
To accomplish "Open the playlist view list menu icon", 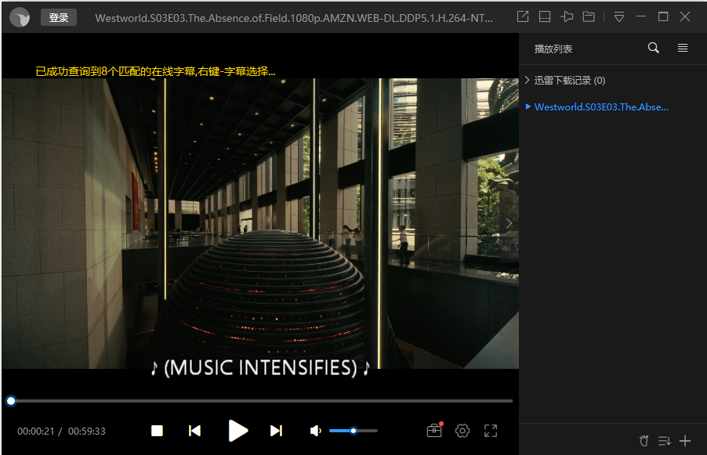I will pos(683,49).
